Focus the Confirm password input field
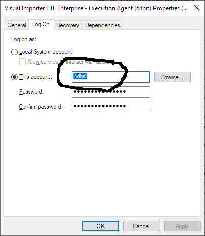This screenshot has width=205, height=236. tap(111, 106)
